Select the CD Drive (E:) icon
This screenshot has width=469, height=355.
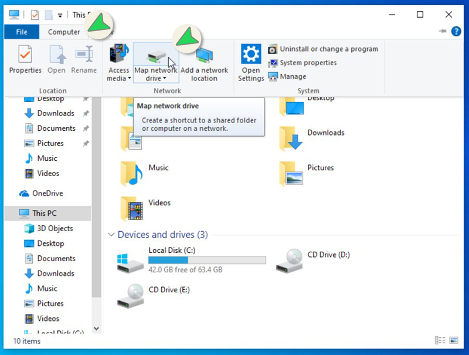coord(130,295)
